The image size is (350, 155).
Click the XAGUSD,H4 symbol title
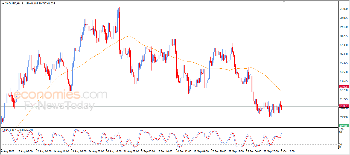[x=13, y=4]
